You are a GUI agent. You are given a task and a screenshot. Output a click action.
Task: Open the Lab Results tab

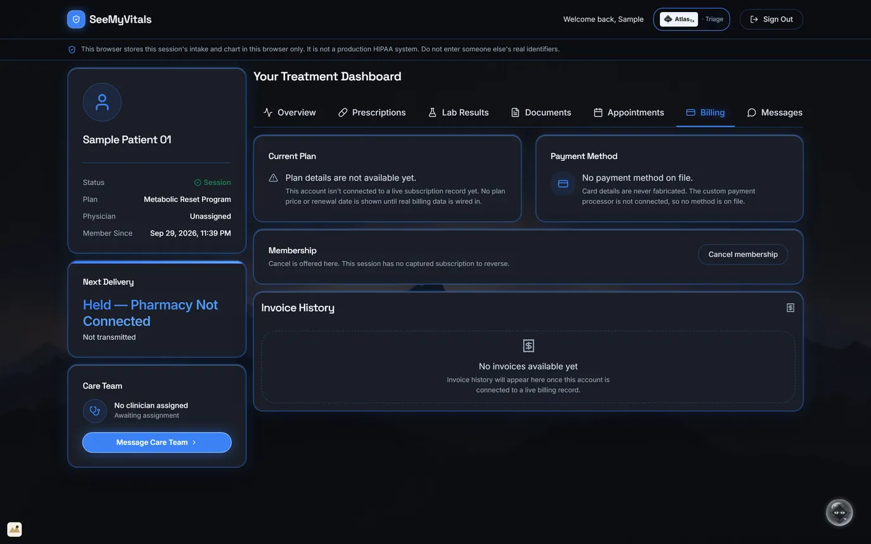click(459, 113)
